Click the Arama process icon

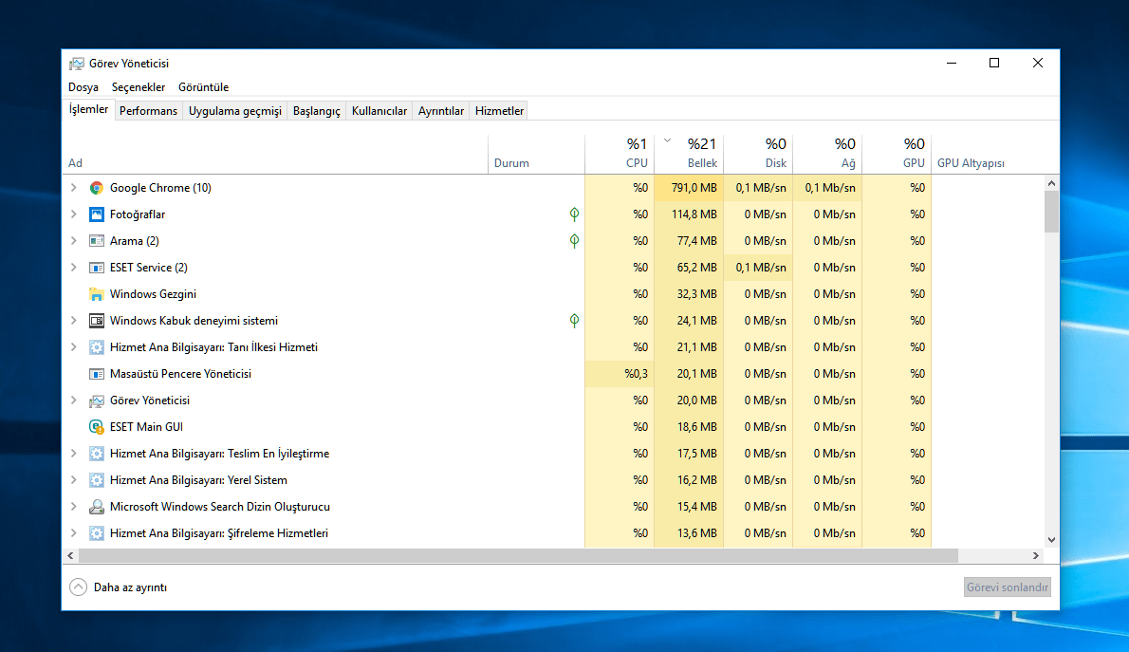click(97, 241)
